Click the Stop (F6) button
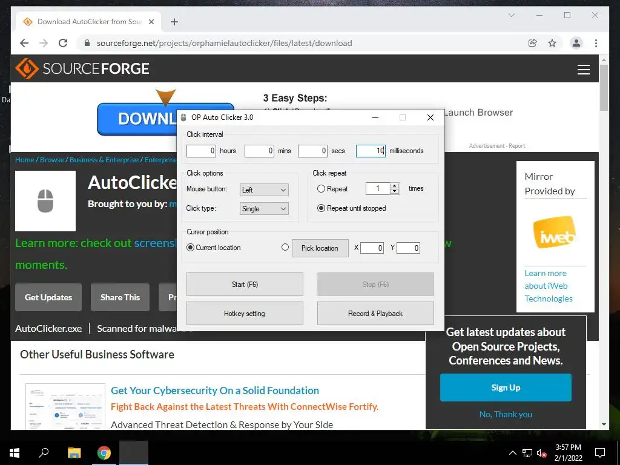 [x=375, y=285]
